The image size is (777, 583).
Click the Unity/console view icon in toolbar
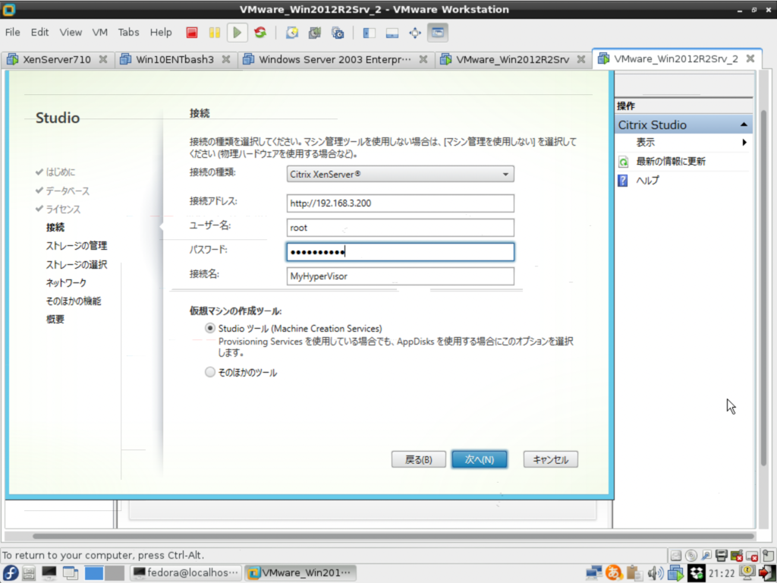438,33
